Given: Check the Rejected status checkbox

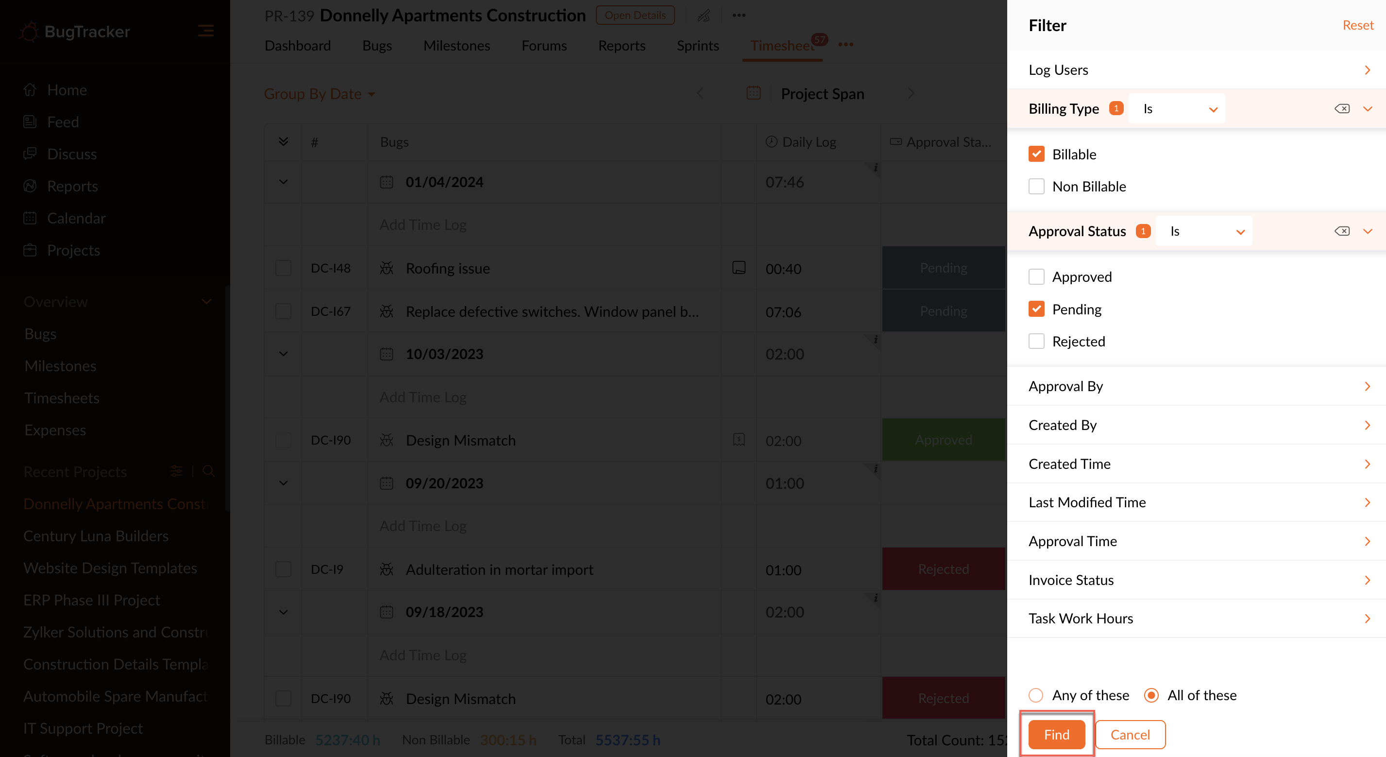Looking at the screenshot, I should pos(1036,342).
